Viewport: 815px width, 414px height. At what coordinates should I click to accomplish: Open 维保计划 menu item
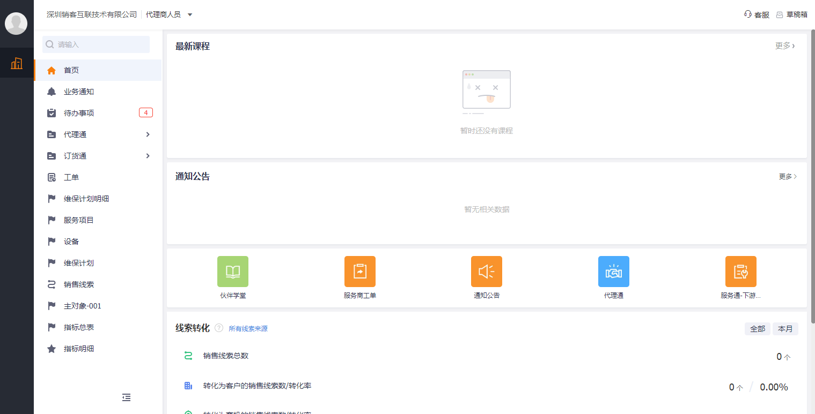98,263
